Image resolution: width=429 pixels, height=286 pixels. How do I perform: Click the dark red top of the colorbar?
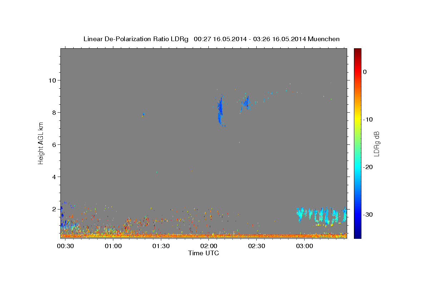pyautogui.click(x=357, y=51)
